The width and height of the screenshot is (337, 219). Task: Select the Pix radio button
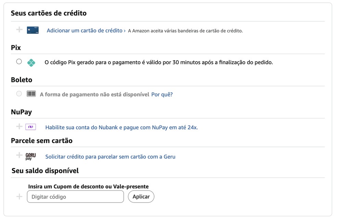tap(19, 62)
